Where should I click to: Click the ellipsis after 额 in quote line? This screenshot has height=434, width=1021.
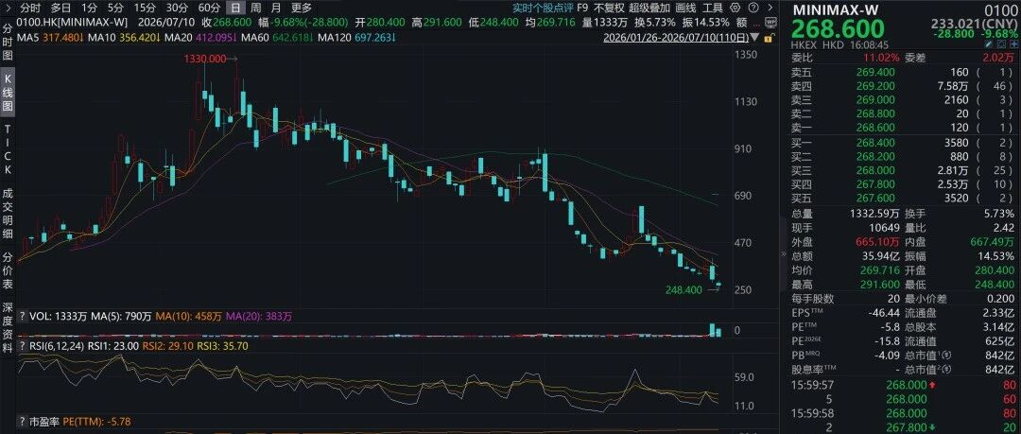point(755,23)
